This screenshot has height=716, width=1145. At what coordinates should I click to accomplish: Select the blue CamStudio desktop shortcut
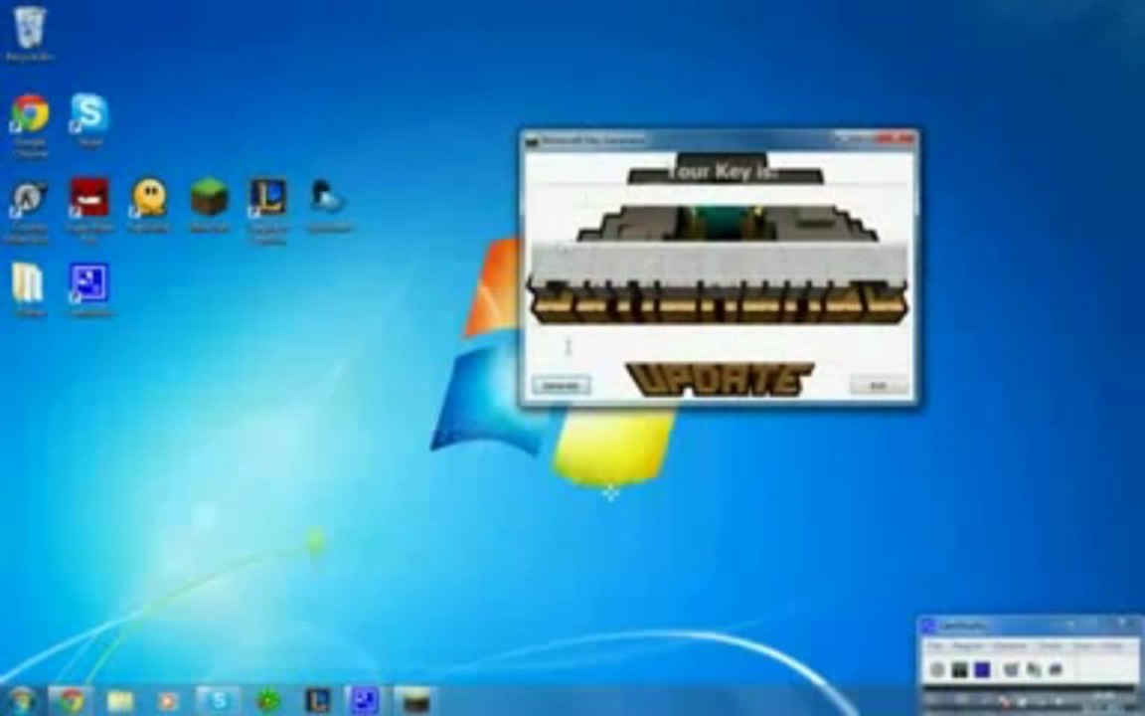point(89,282)
